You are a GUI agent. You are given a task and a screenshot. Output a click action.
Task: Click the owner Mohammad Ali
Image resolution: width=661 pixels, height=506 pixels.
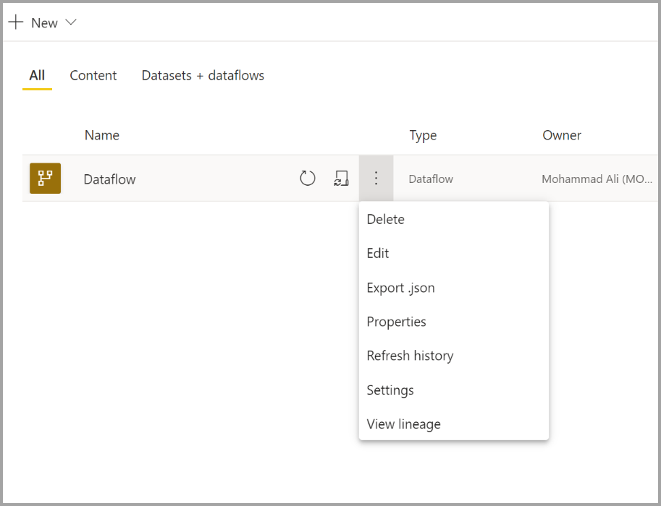[x=597, y=178]
